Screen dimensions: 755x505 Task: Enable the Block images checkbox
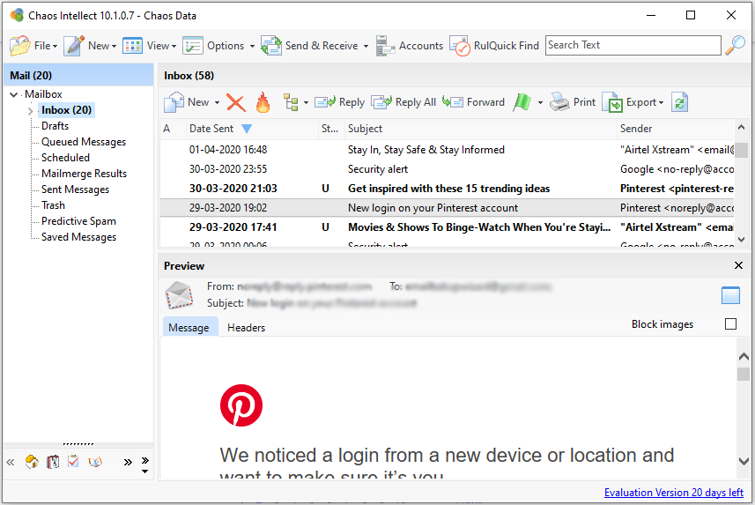730,324
